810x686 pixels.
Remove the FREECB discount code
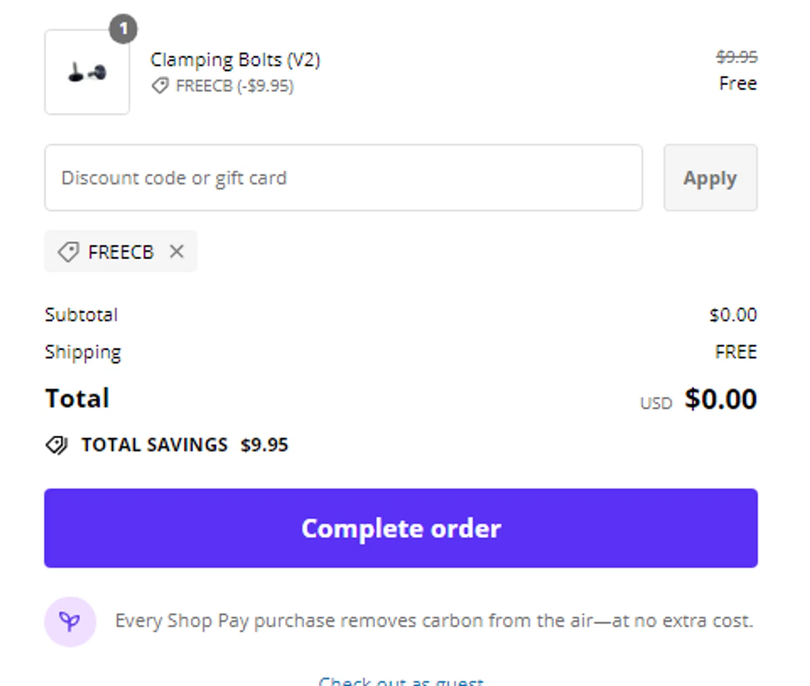[177, 251]
